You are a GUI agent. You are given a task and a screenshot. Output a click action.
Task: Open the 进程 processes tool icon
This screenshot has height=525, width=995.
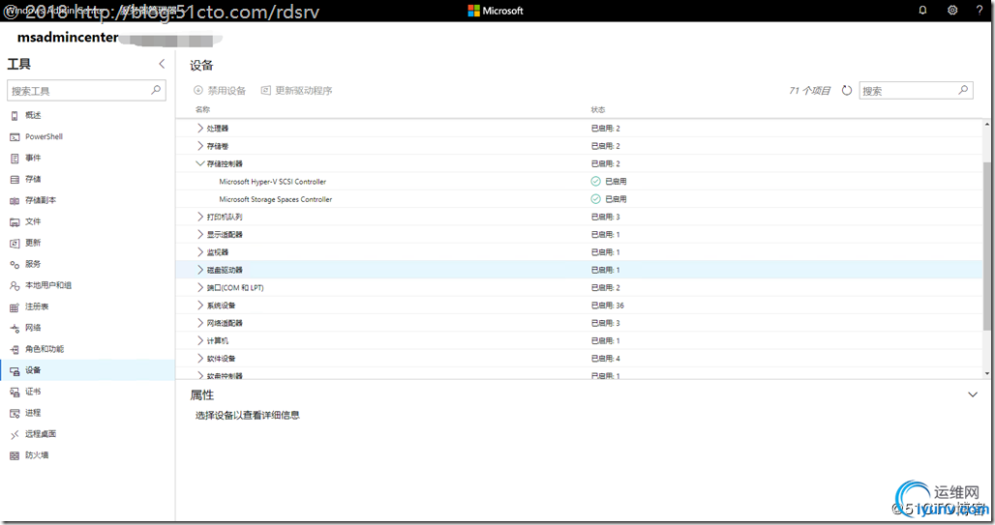pyautogui.click(x=15, y=414)
